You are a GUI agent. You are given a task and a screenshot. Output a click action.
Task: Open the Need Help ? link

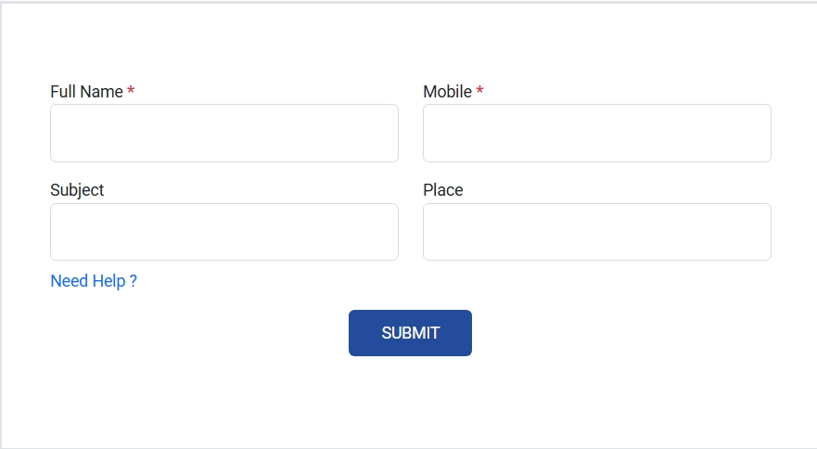coord(93,281)
